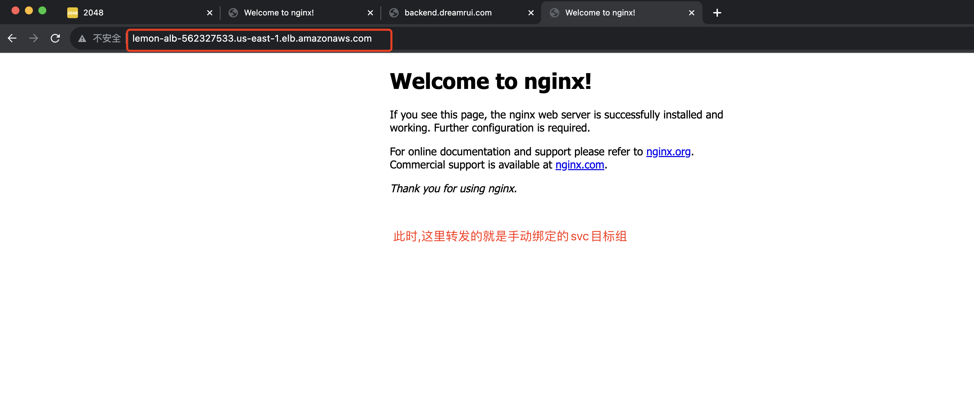974x394 pixels.
Task: Close the first Welcome to nginx tab
Action: pos(370,13)
